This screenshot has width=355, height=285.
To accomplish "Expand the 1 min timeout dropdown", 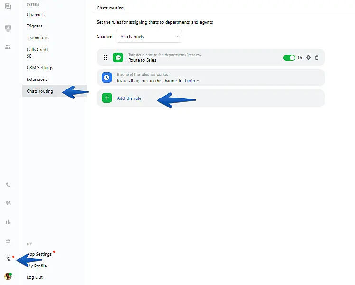I will (x=192, y=81).
